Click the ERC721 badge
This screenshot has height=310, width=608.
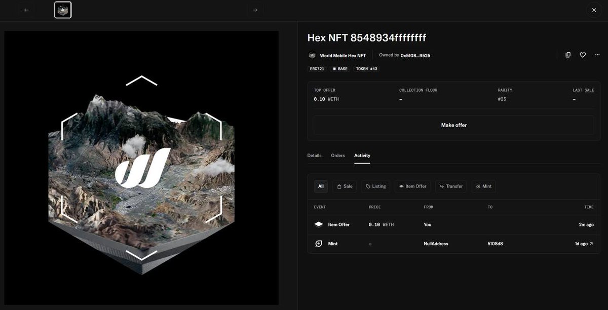click(317, 69)
